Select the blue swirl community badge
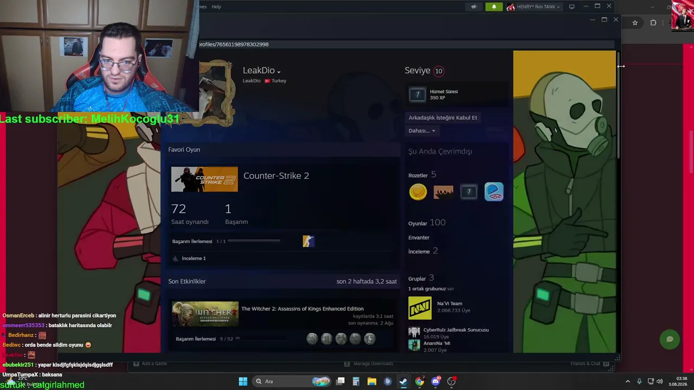This screenshot has width=694, height=390. (494, 192)
